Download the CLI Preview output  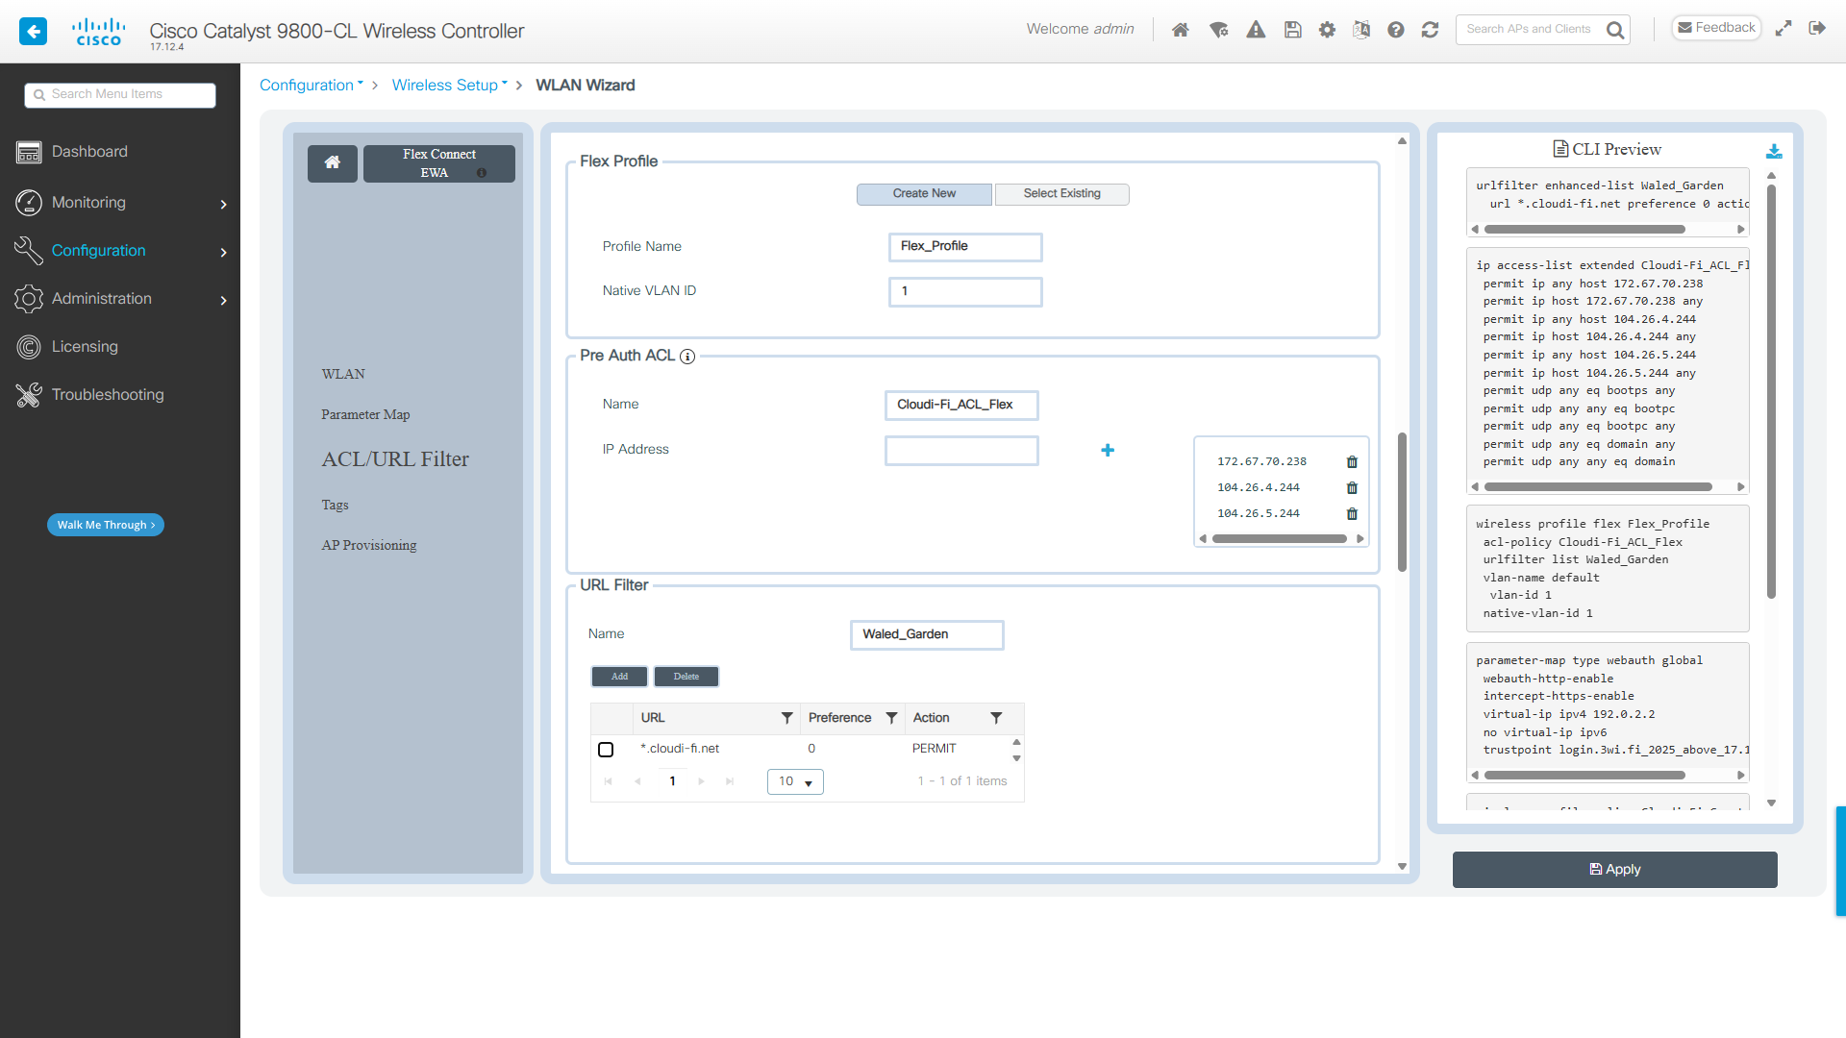tap(1774, 152)
